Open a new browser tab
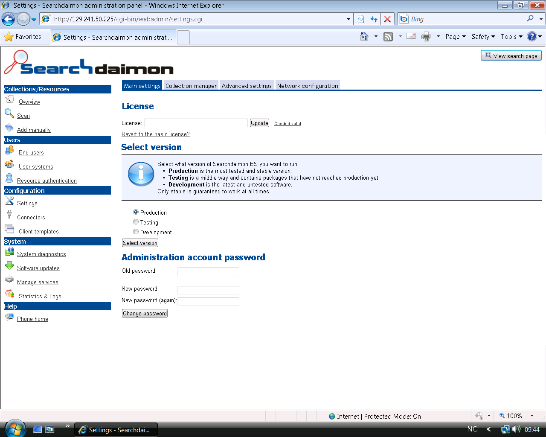 click(x=183, y=38)
